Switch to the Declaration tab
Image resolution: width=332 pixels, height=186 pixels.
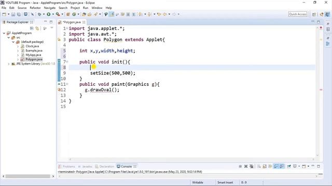click(x=105, y=166)
